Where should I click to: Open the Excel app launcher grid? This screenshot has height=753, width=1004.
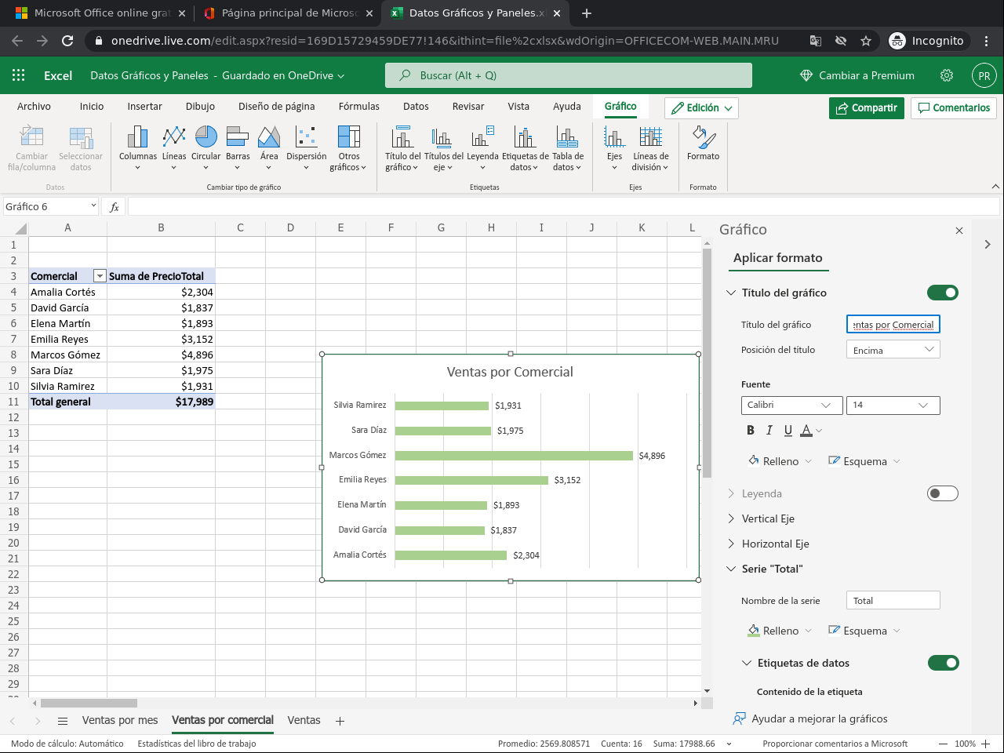pyautogui.click(x=19, y=75)
